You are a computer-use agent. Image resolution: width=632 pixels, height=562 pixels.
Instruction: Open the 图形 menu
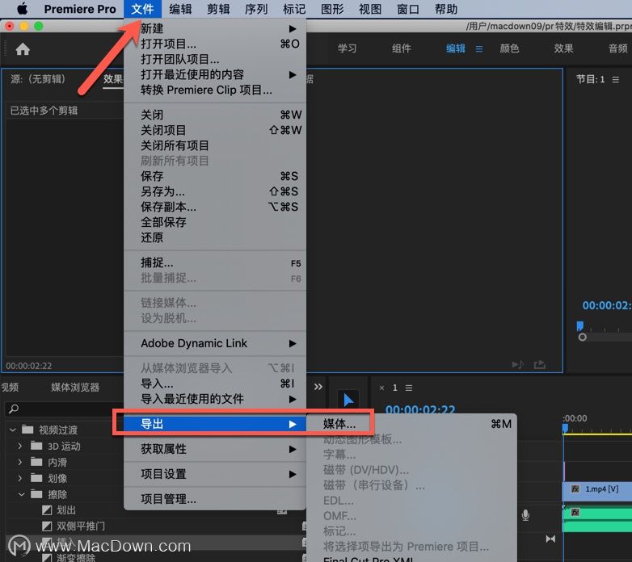pos(331,9)
